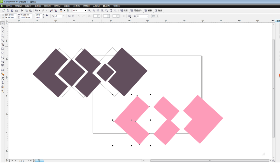This screenshot has width=280, height=163.
Task: Activate the Text tool
Action: [3, 65]
